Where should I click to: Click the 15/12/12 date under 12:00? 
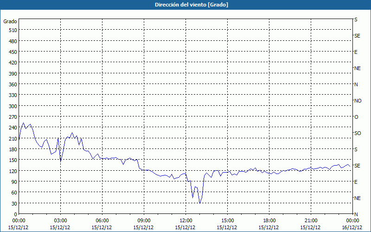[185, 227]
